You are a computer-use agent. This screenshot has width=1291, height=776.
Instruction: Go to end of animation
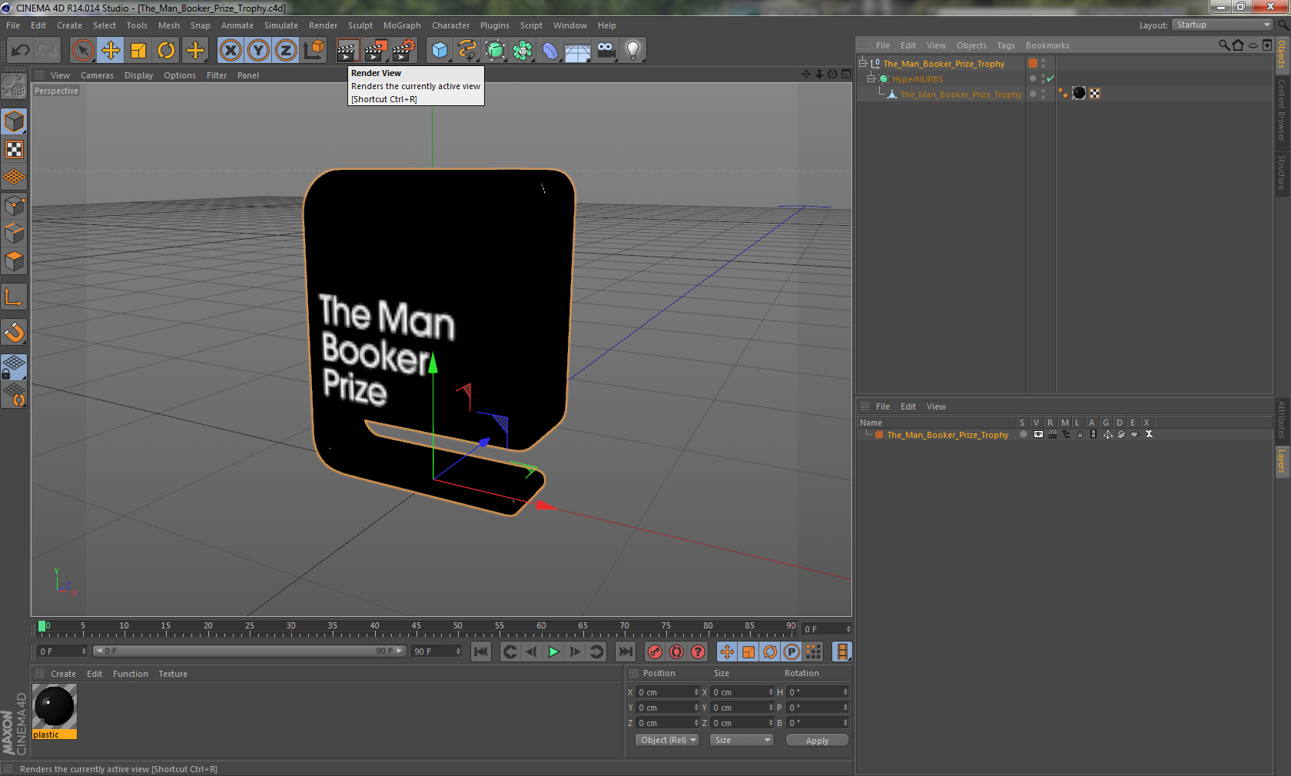(x=626, y=652)
